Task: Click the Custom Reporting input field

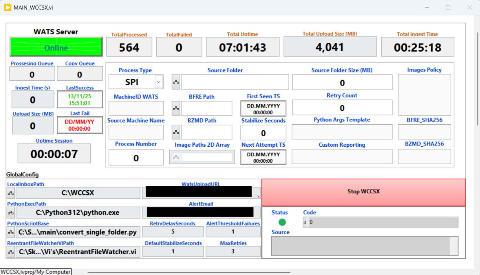Action: (x=342, y=157)
